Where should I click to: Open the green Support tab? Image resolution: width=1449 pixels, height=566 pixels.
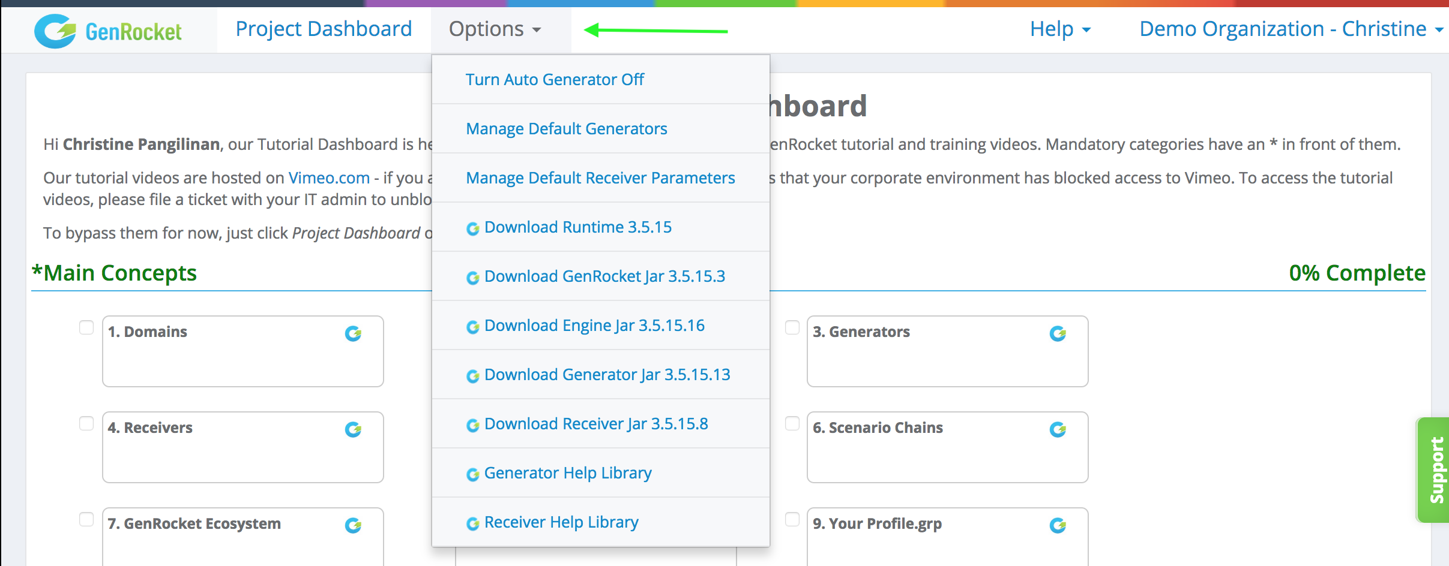click(x=1434, y=470)
